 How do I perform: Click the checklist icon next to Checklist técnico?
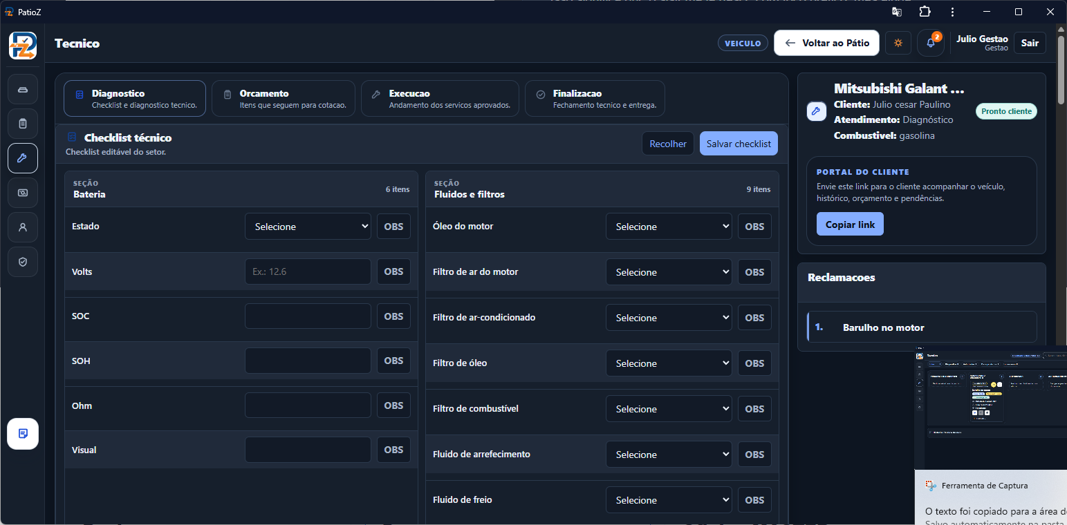click(72, 137)
